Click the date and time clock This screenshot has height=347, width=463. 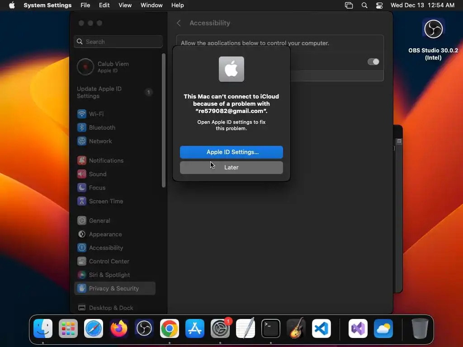[422, 5]
